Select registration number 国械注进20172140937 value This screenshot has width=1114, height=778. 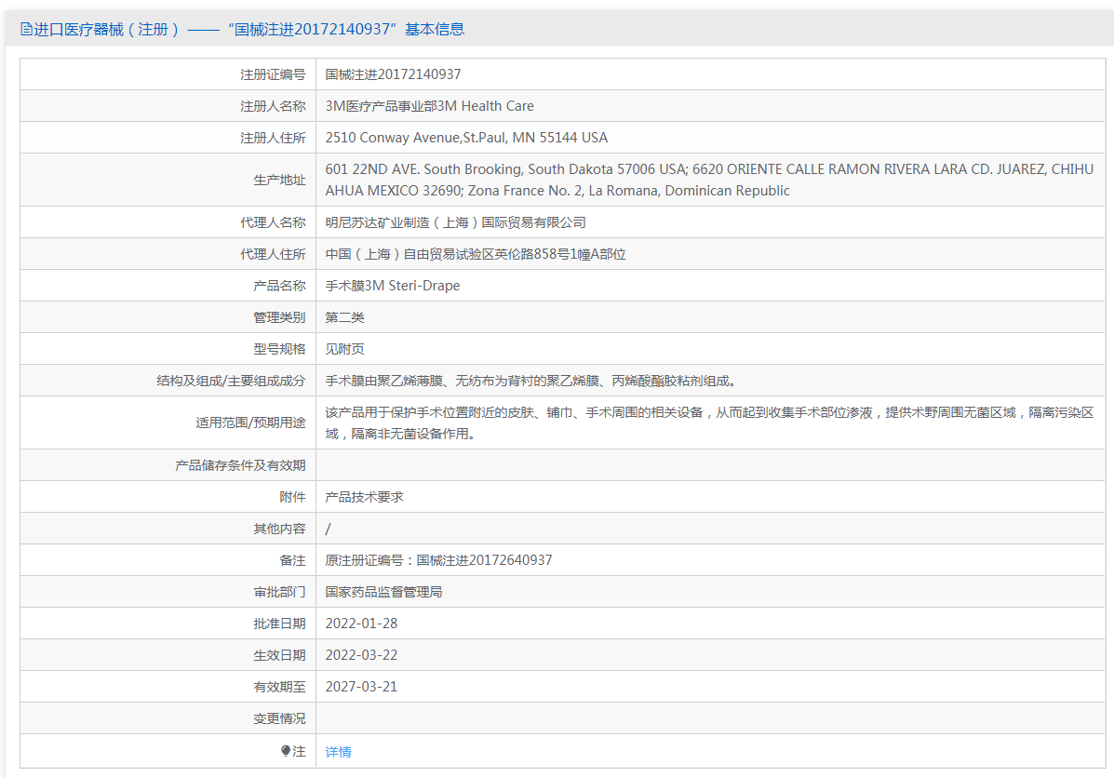pos(393,74)
